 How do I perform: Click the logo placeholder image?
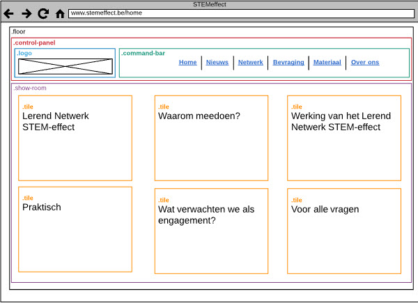pyautogui.click(x=65, y=66)
